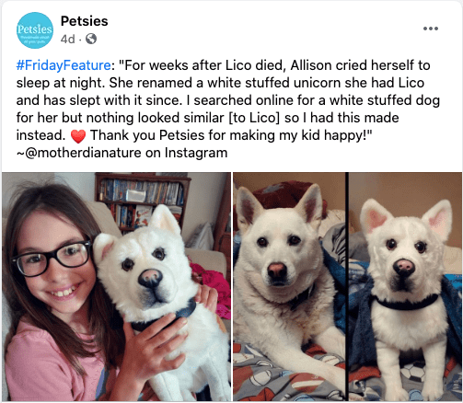
Task: Click the caption text starting "For weeks after"
Action: pyautogui.click(x=228, y=100)
